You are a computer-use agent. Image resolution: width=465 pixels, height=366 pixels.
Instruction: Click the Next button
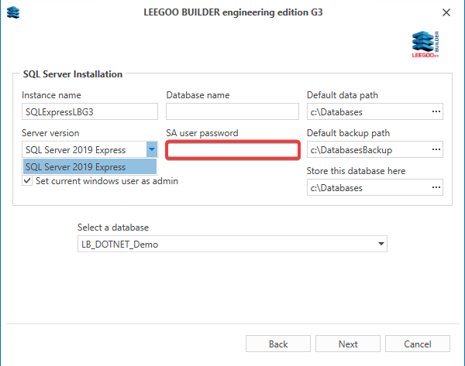coord(347,344)
